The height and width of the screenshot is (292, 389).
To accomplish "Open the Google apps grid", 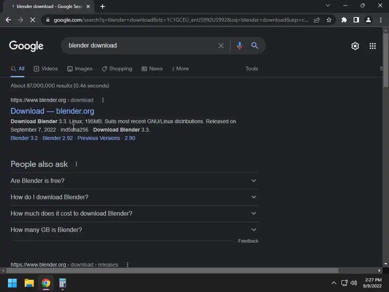I will point(373,46).
